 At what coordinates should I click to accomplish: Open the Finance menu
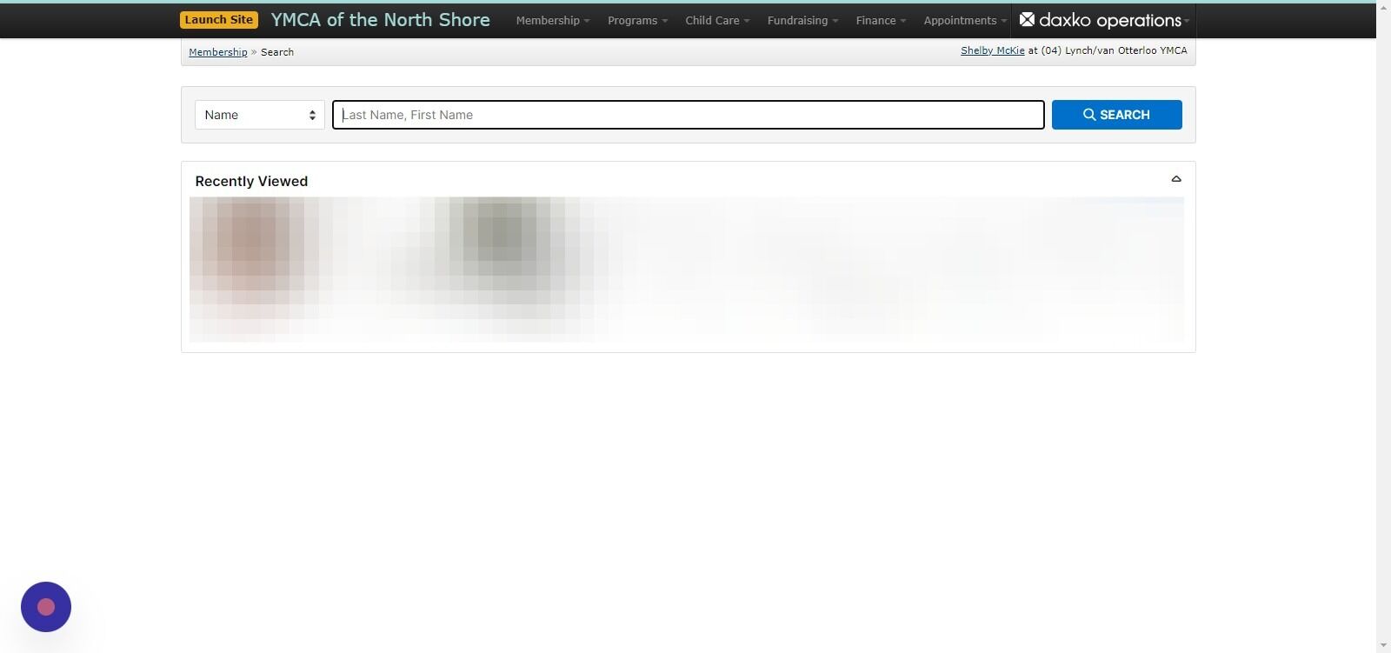pos(881,21)
